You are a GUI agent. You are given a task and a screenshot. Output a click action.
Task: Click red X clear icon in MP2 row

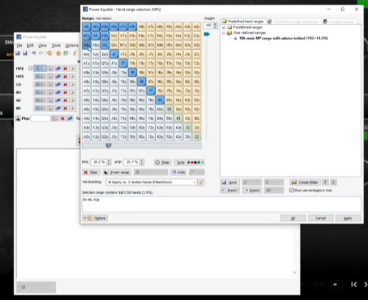65,69
